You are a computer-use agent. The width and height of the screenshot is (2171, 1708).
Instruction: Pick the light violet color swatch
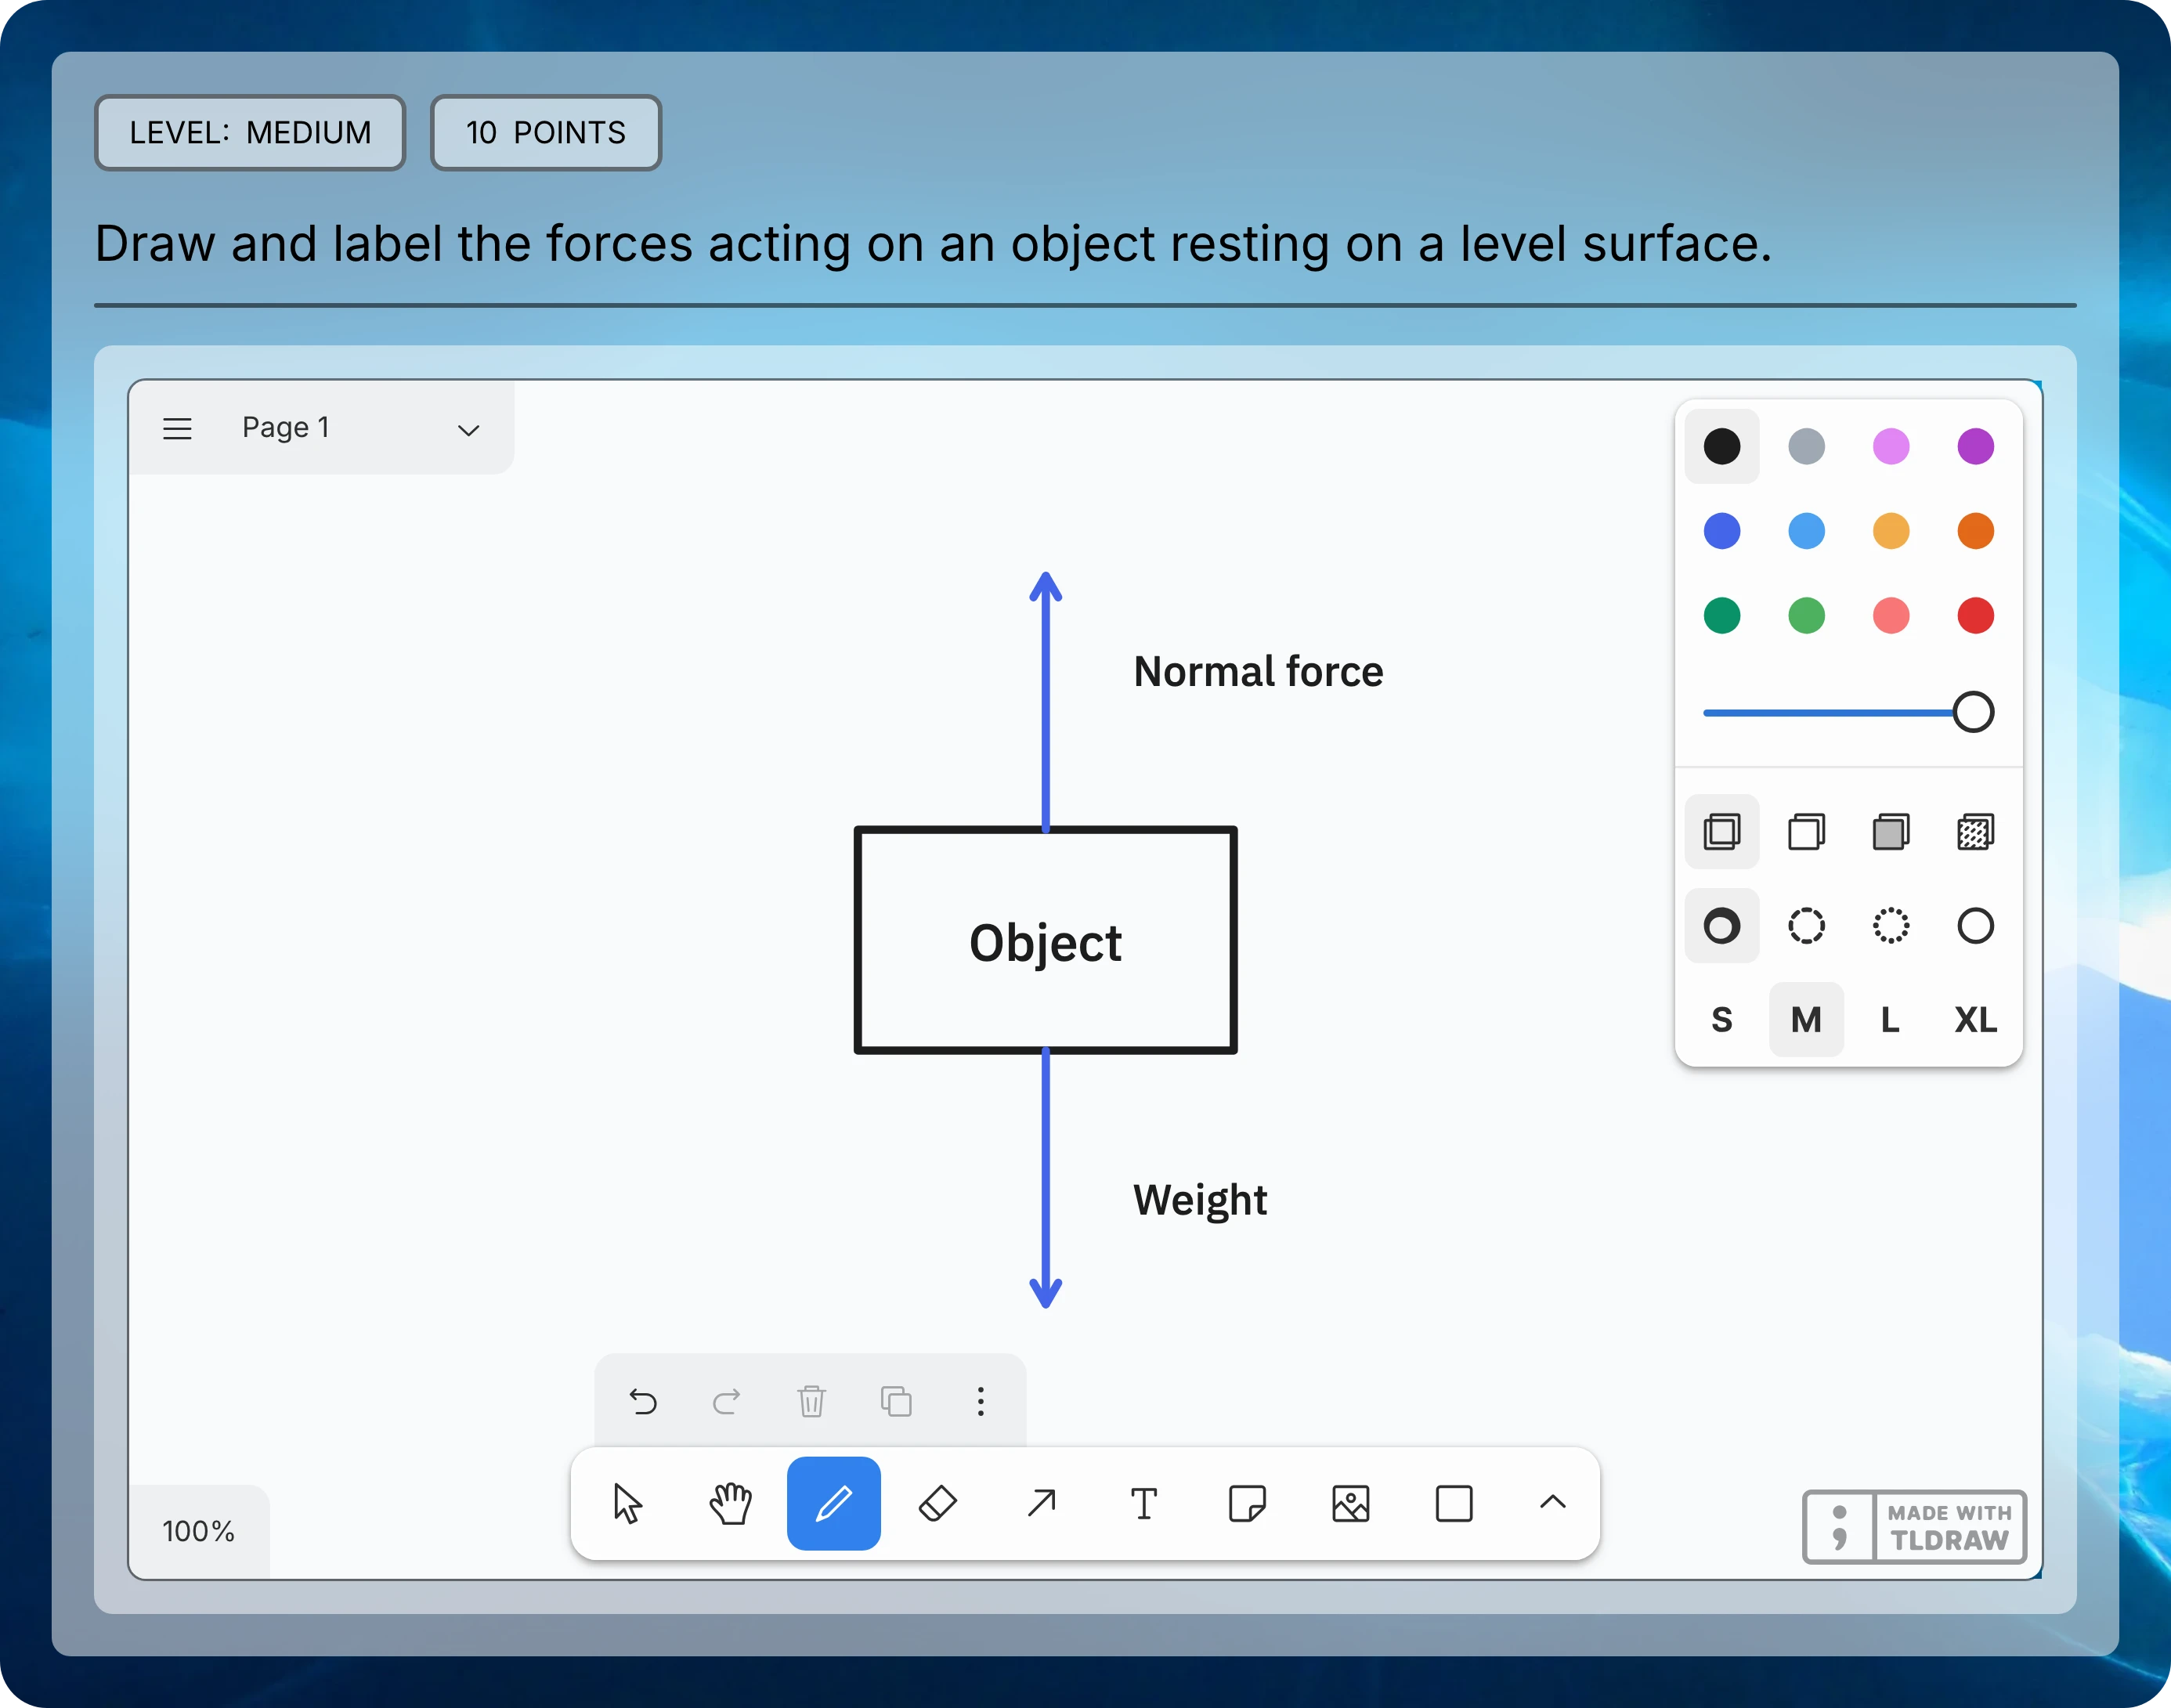pos(1891,446)
